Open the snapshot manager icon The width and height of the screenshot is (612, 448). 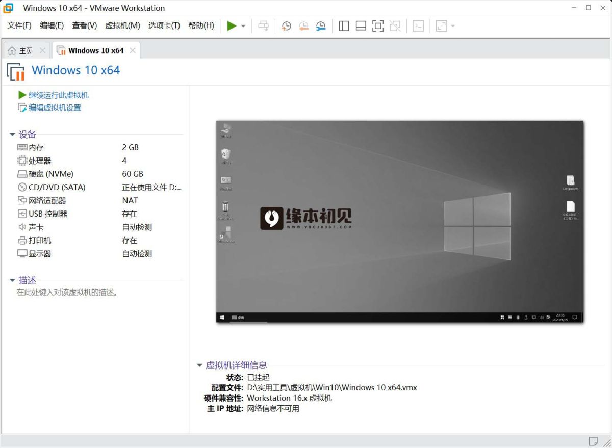pos(320,26)
